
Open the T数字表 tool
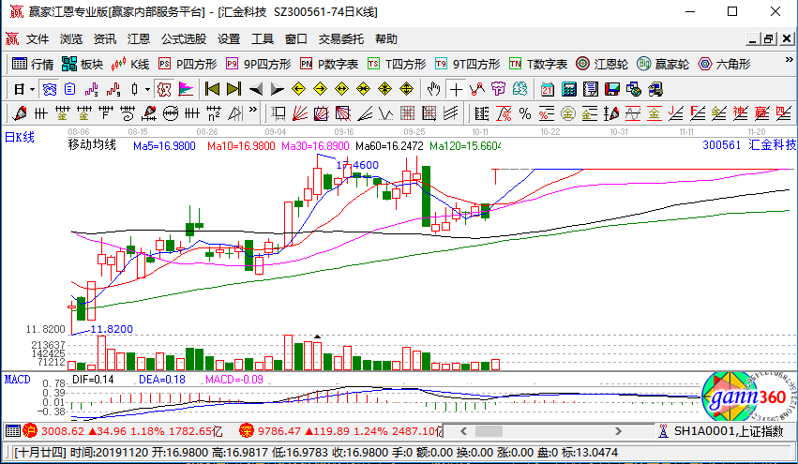538,64
